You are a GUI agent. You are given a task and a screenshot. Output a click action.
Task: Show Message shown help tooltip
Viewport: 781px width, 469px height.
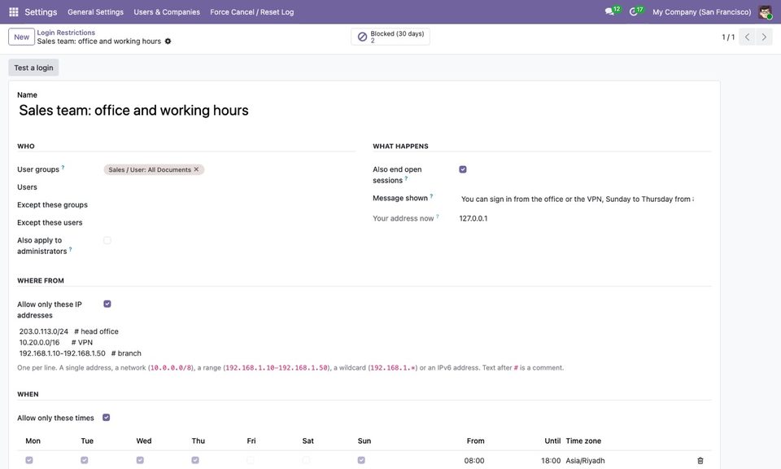(431, 196)
